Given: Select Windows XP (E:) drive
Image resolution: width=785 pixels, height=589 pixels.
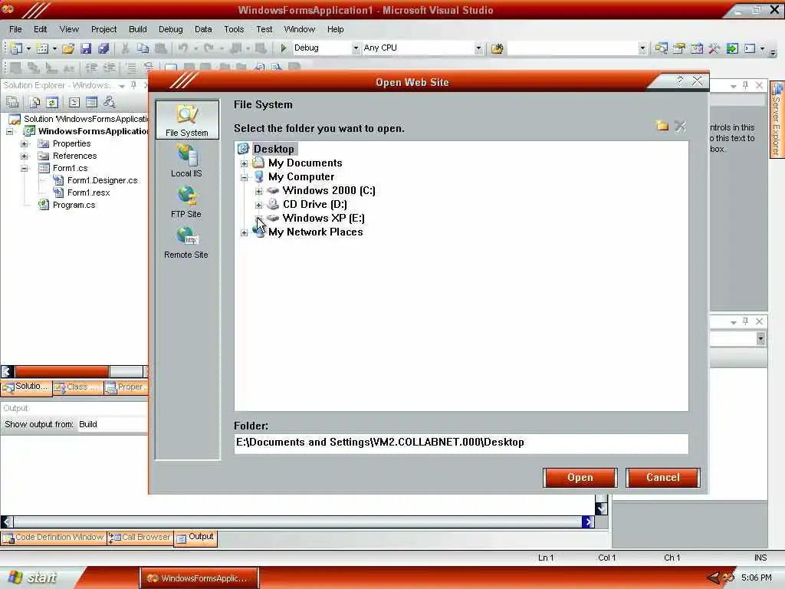Looking at the screenshot, I should [x=324, y=219].
